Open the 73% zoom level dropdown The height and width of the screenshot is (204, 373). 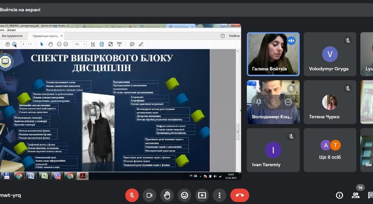[80, 44]
